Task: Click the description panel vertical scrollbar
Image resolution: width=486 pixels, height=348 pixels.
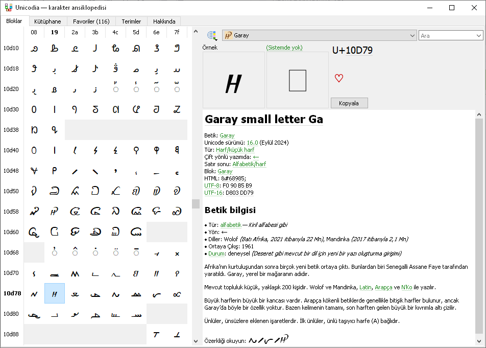Action: click(x=479, y=225)
